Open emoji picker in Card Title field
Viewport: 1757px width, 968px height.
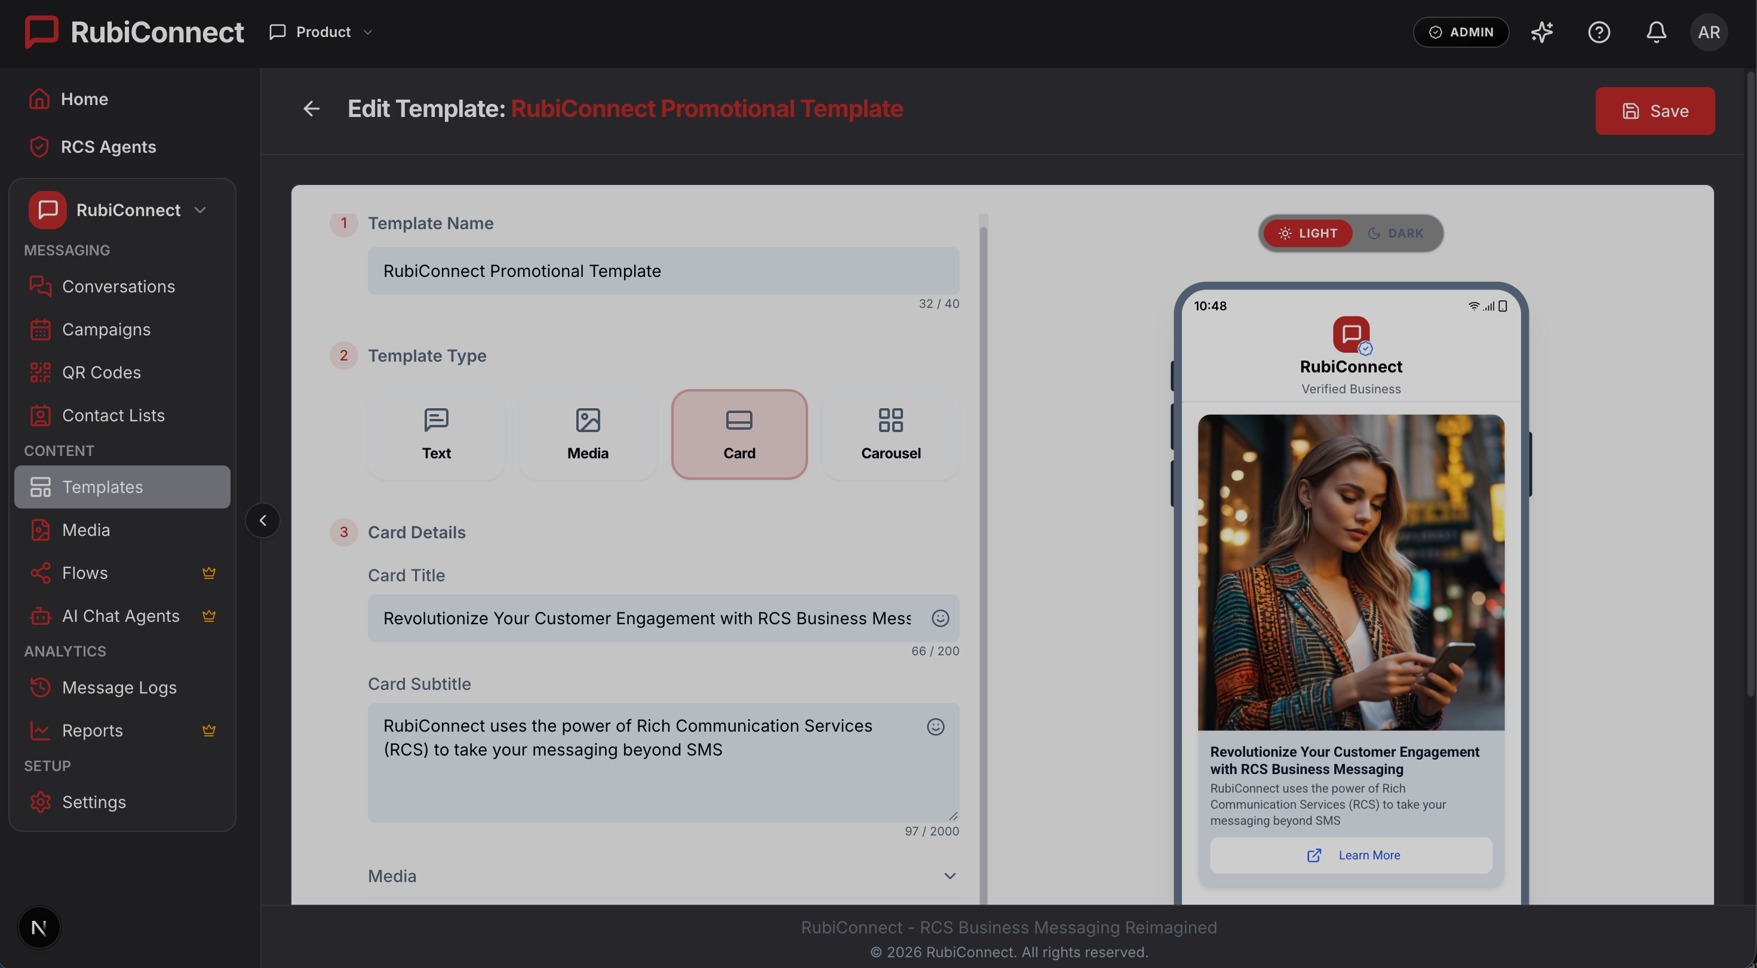tap(940, 618)
